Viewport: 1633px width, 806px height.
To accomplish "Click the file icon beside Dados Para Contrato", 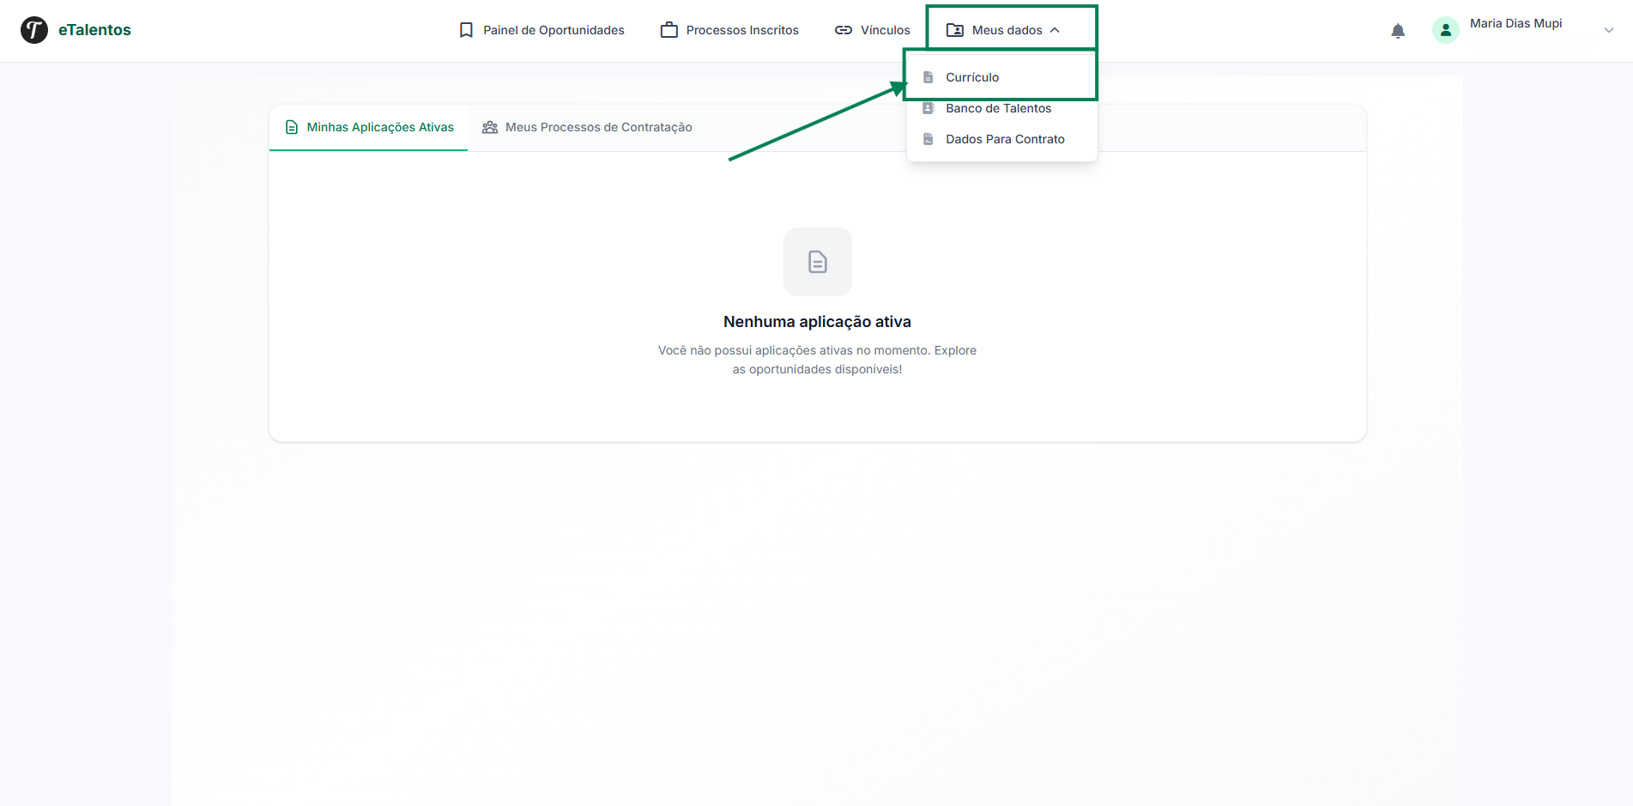I will click(x=928, y=139).
